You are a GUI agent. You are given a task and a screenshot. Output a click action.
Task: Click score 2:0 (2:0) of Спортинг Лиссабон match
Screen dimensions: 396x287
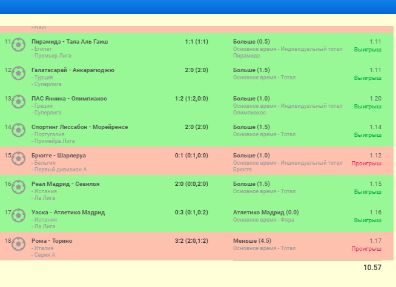click(196, 127)
